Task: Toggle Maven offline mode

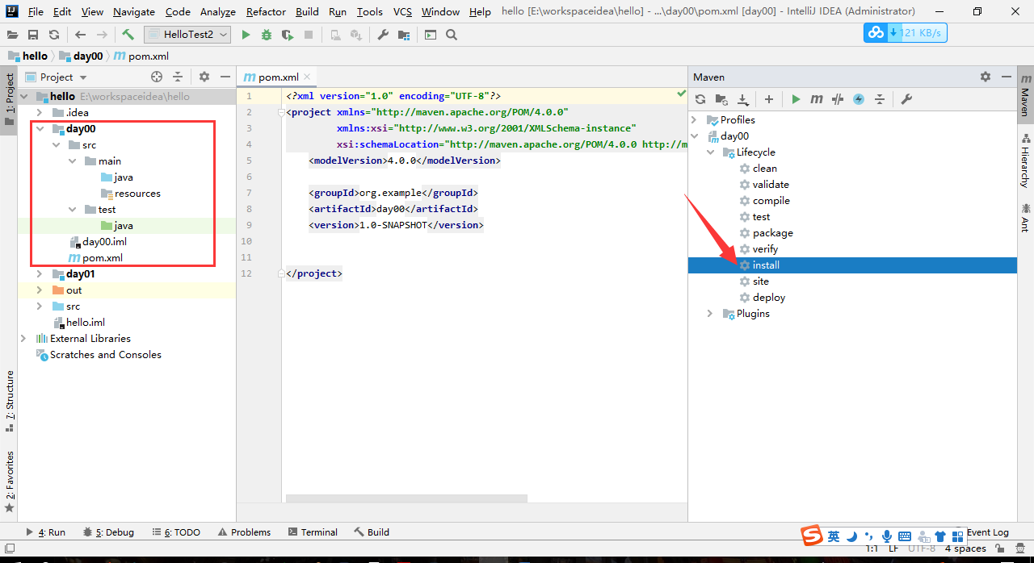Action: point(838,99)
